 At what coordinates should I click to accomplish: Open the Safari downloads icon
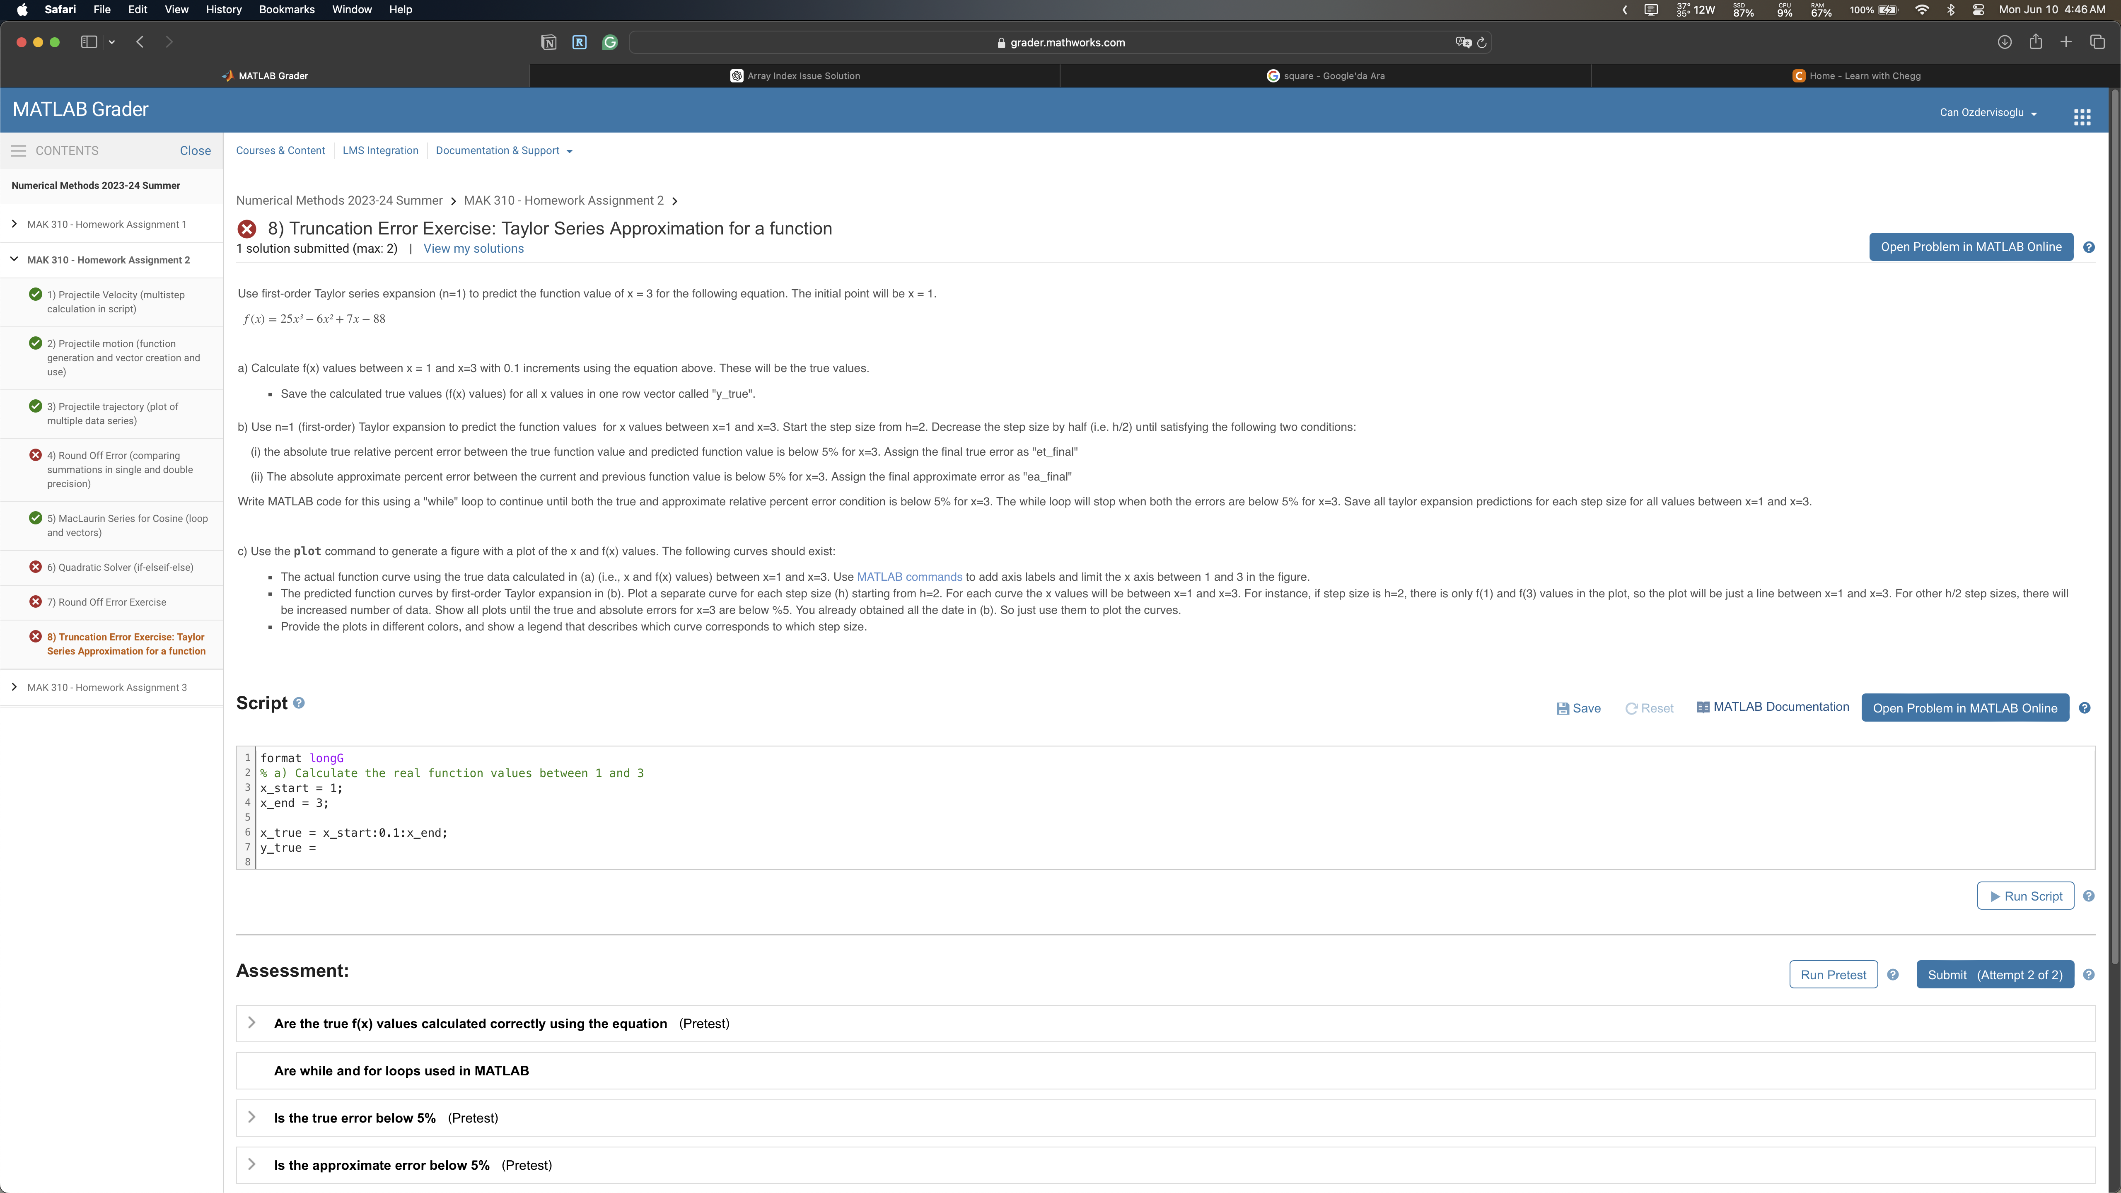click(x=2005, y=42)
